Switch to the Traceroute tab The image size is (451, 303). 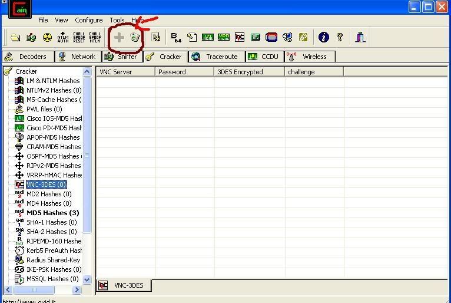coord(217,57)
